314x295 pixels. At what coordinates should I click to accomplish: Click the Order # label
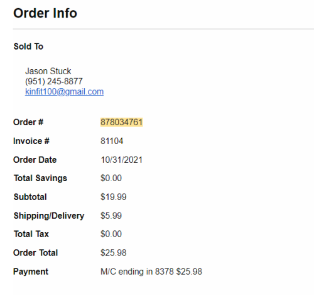(28, 122)
